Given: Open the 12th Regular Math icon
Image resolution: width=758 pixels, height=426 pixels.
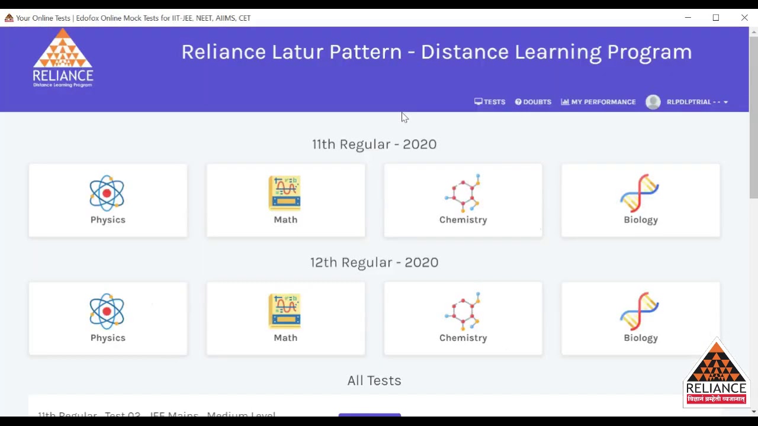Looking at the screenshot, I should click(x=285, y=311).
